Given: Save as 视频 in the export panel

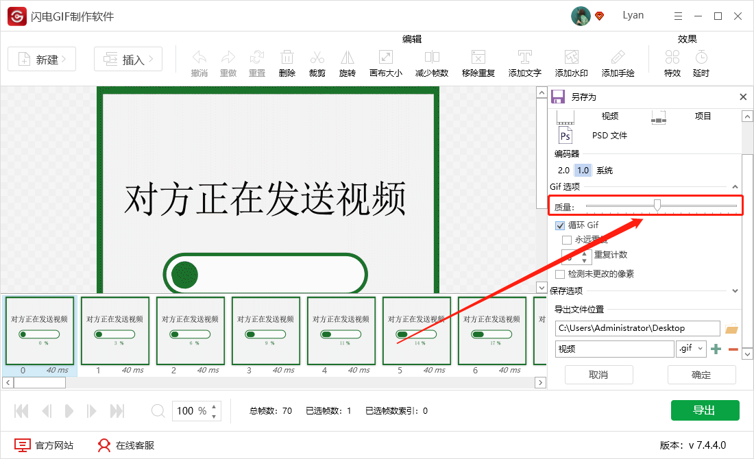Looking at the screenshot, I should pos(609,116).
